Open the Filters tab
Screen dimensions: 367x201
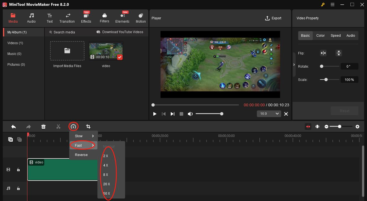(104, 18)
